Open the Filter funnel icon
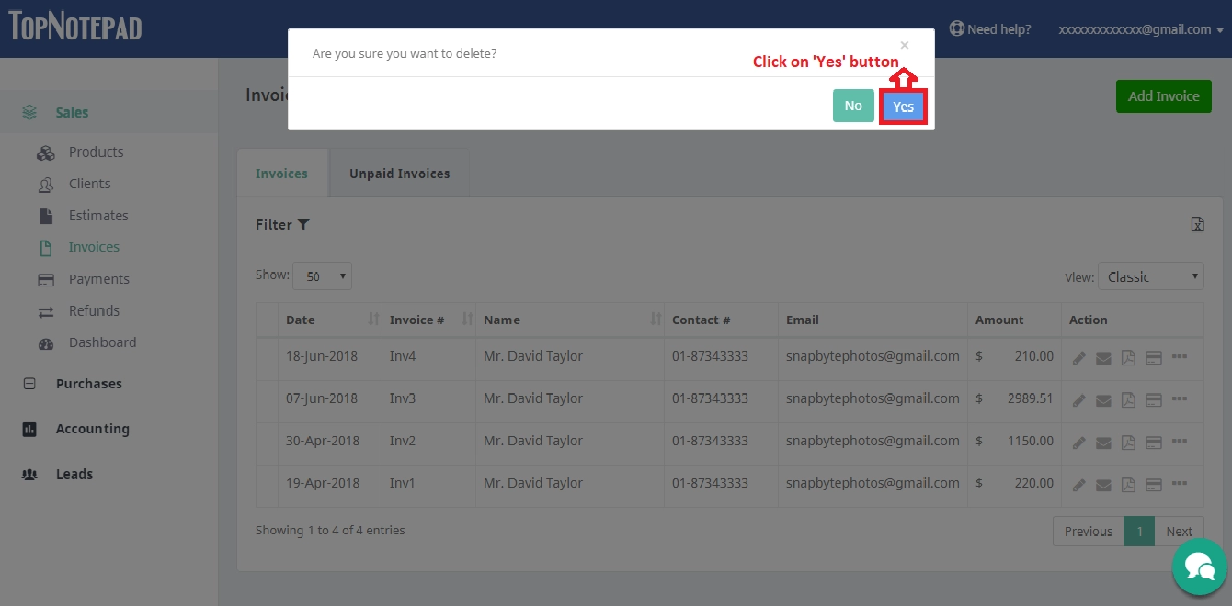The image size is (1232, 606). pyautogui.click(x=303, y=224)
